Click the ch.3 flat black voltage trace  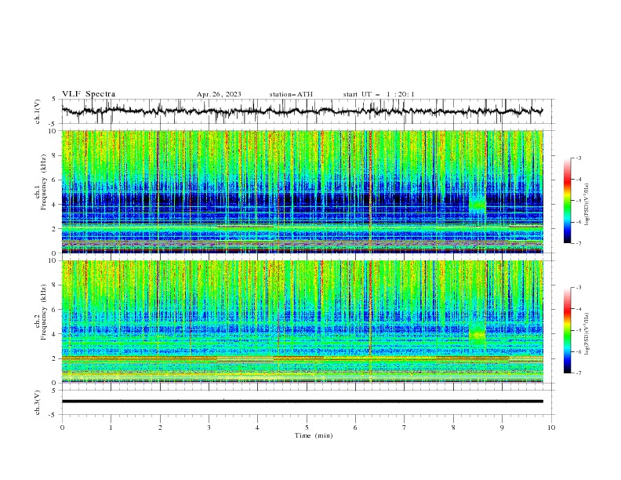click(x=302, y=402)
